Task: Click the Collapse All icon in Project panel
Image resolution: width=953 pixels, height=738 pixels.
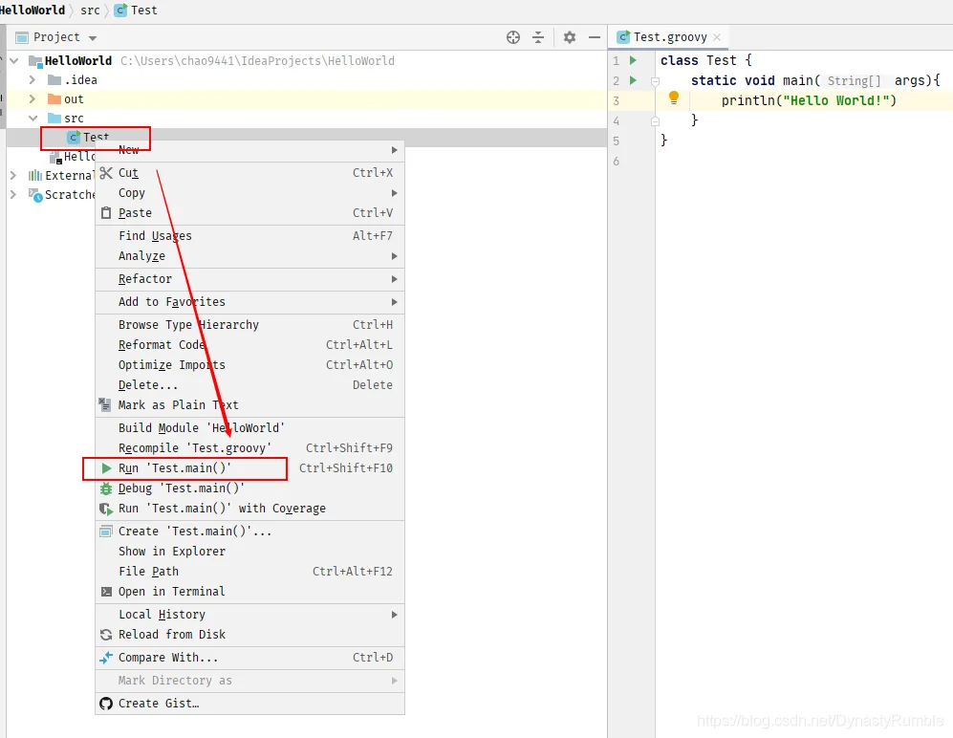Action: pos(538,37)
